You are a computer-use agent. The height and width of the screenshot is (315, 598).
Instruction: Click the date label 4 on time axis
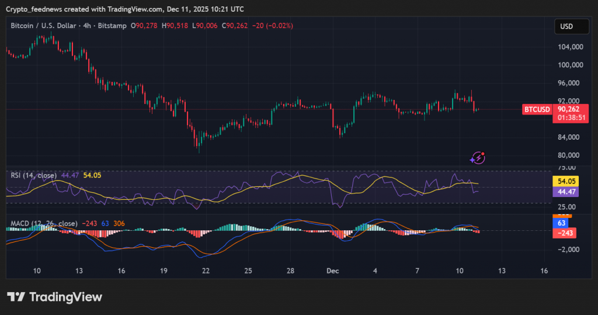point(375,271)
